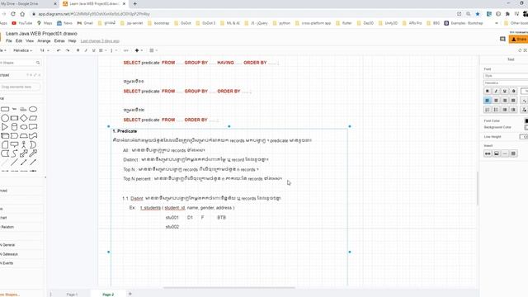Select the diamond shape in shapes palette
528x297 pixels.
click(x=24, y=118)
